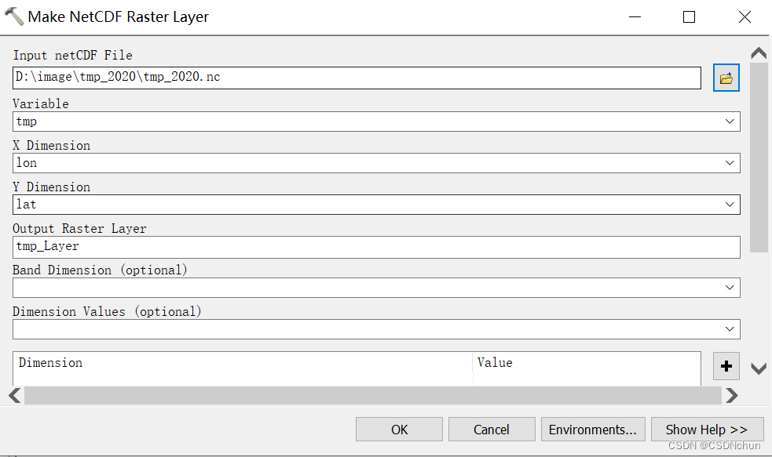The image size is (772, 457).
Task: Show the tool help panel
Action: (x=706, y=429)
